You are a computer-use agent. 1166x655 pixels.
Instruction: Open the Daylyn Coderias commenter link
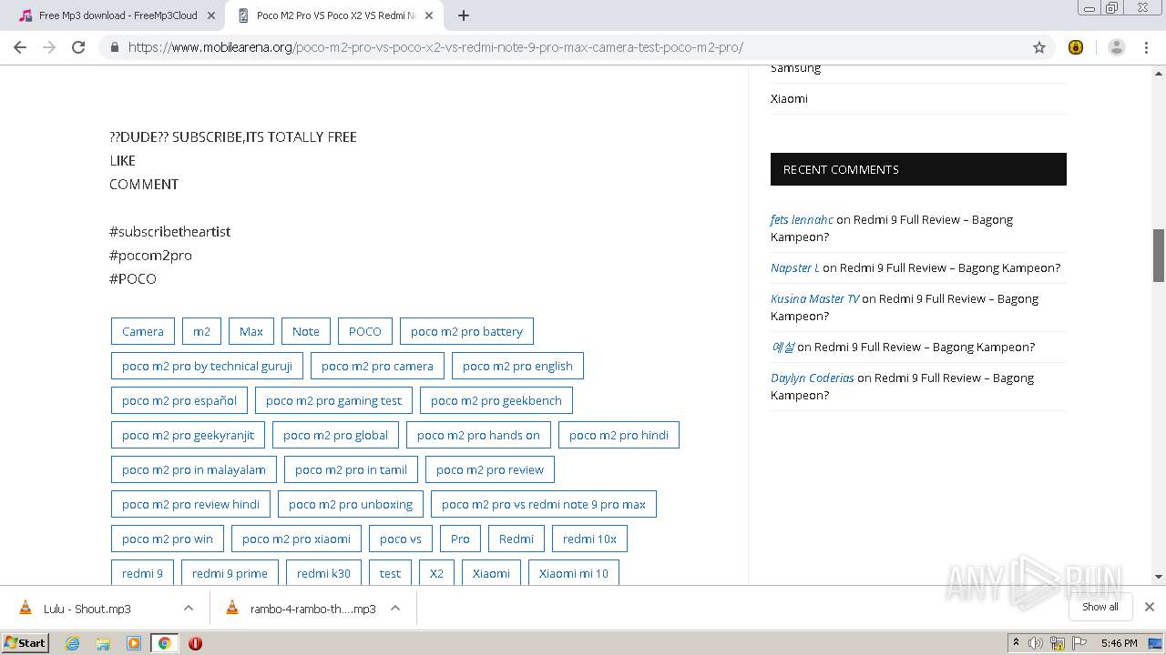point(813,378)
